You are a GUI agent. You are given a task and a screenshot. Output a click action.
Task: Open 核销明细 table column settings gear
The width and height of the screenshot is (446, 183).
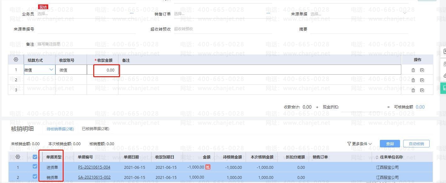point(18,157)
